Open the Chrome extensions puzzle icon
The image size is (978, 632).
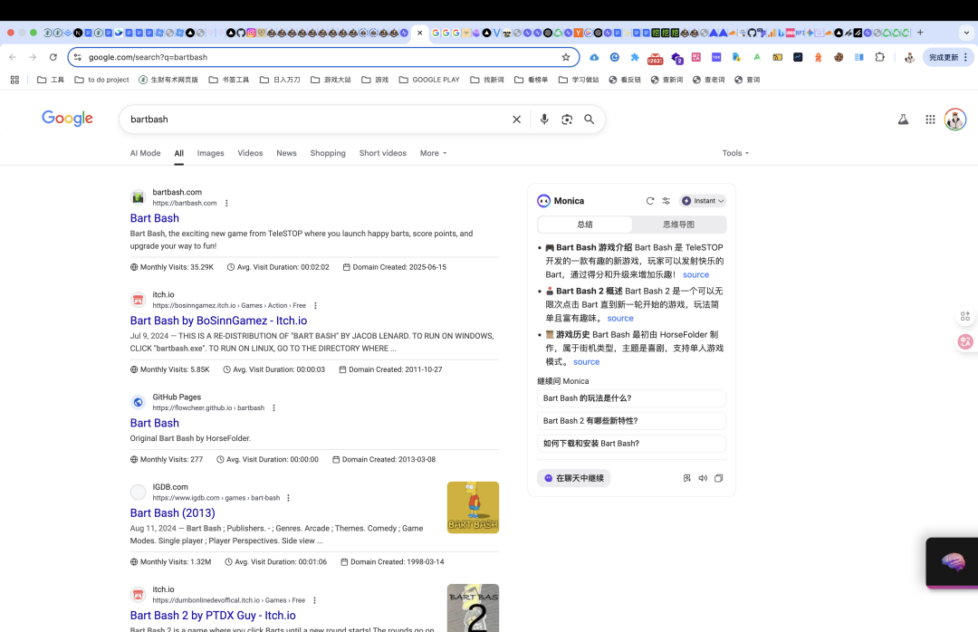[x=879, y=57]
